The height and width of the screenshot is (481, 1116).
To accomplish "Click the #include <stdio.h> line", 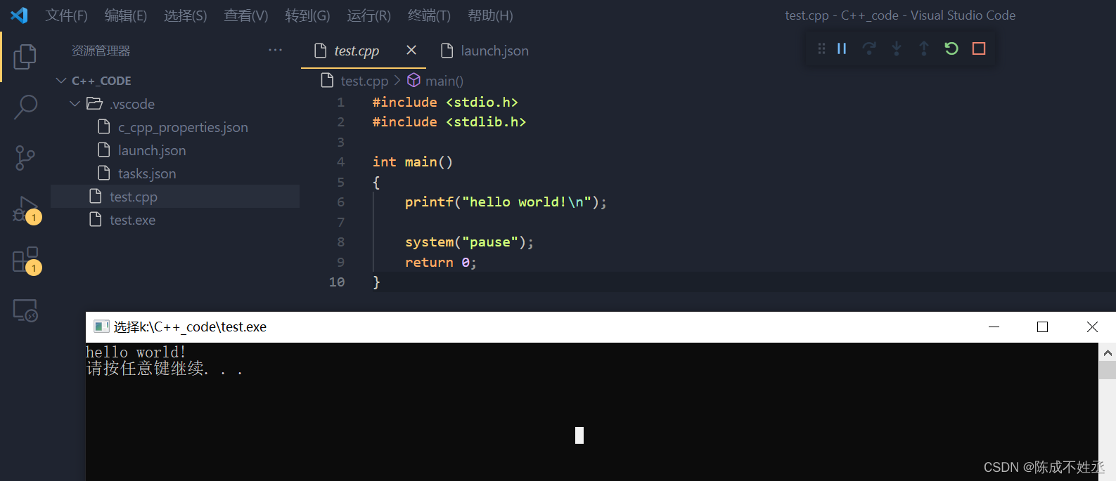I will (x=445, y=103).
